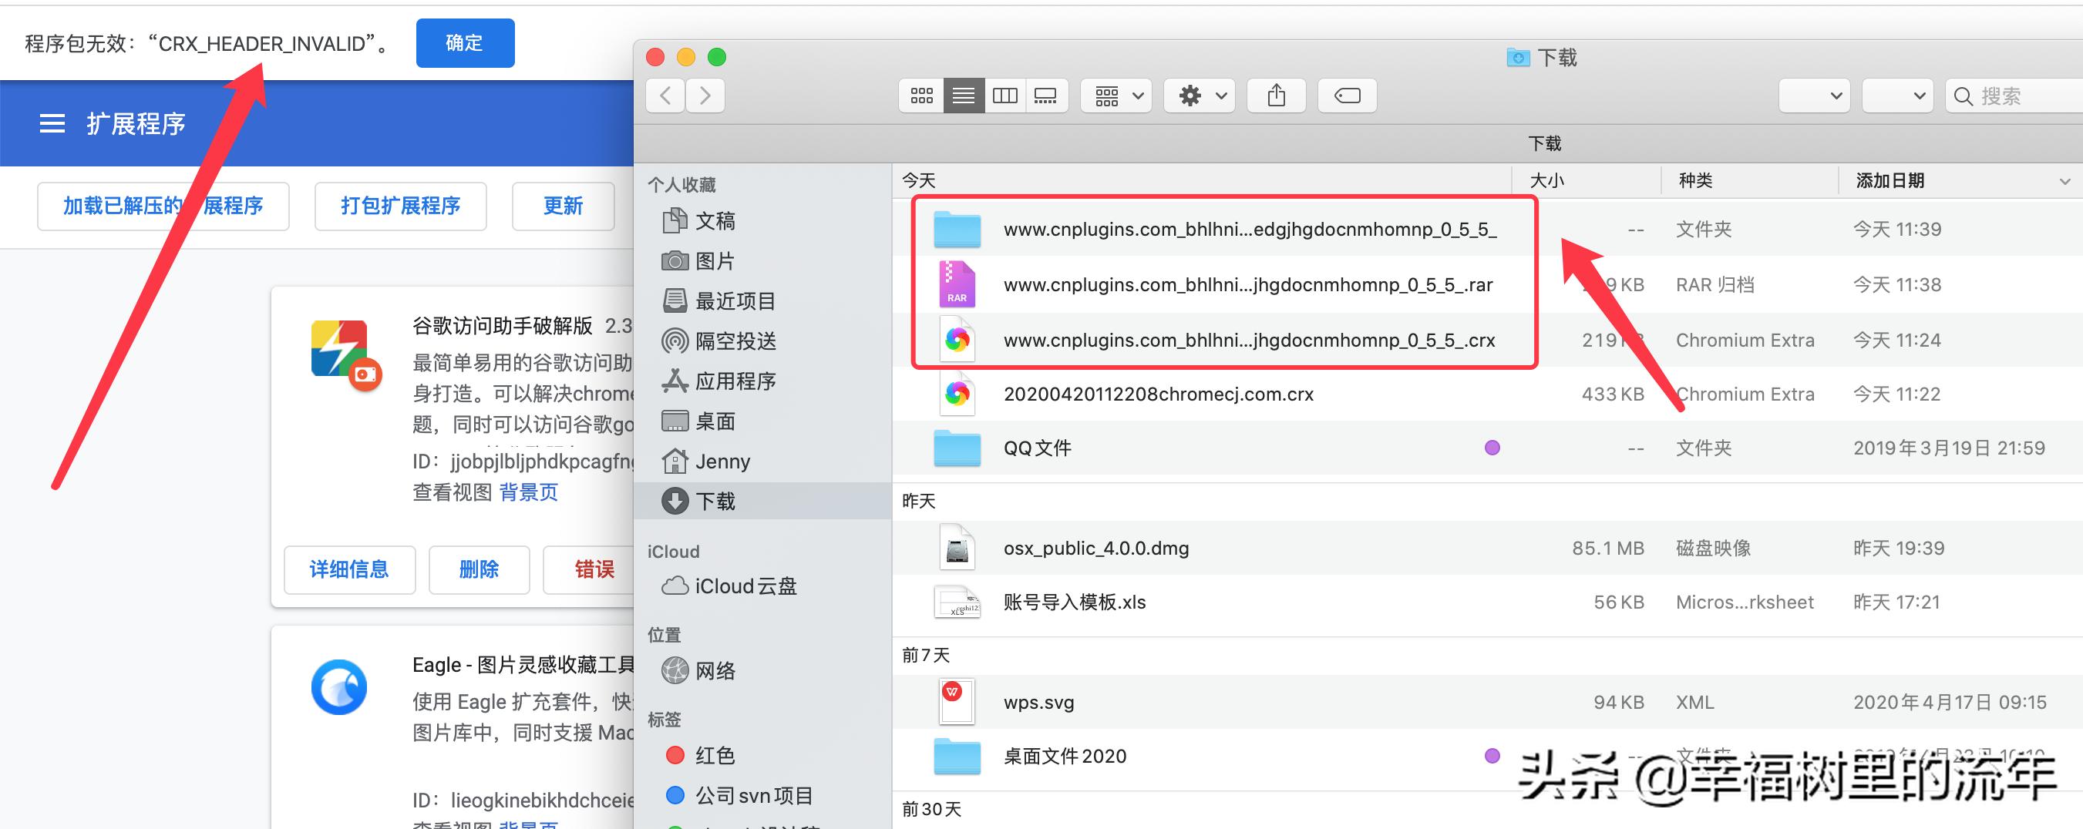2083x829 pixels.
Task: Click the back navigation arrow
Action: pos(664,96)
